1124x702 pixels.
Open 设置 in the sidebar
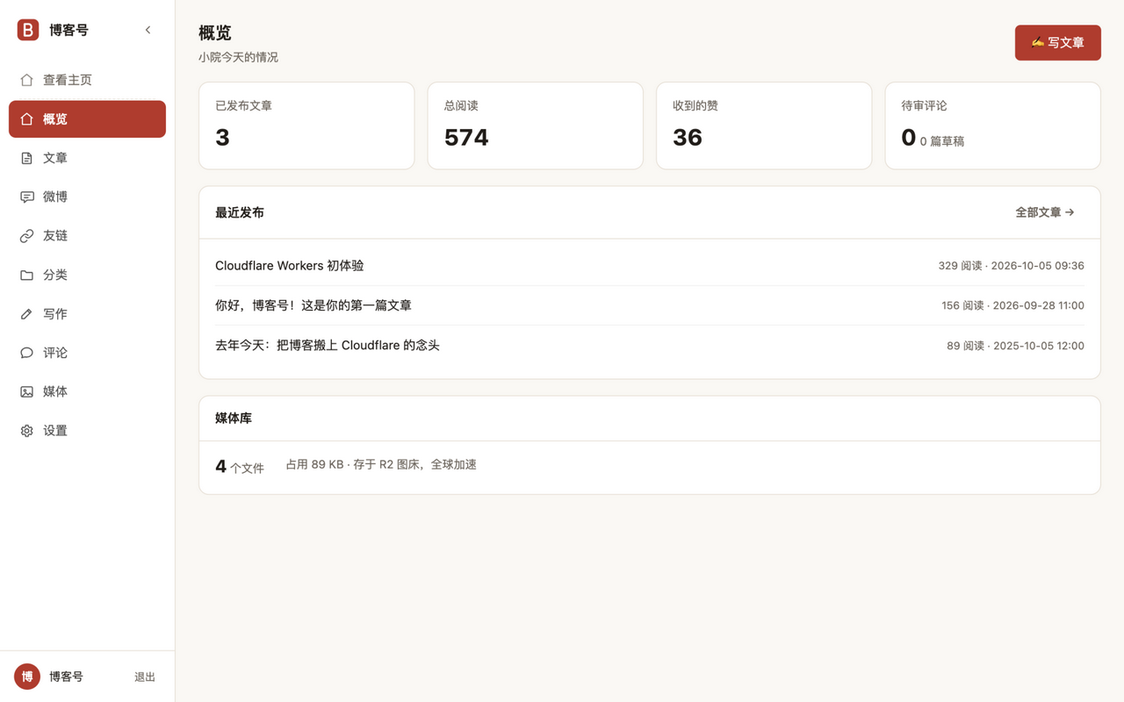87,431
